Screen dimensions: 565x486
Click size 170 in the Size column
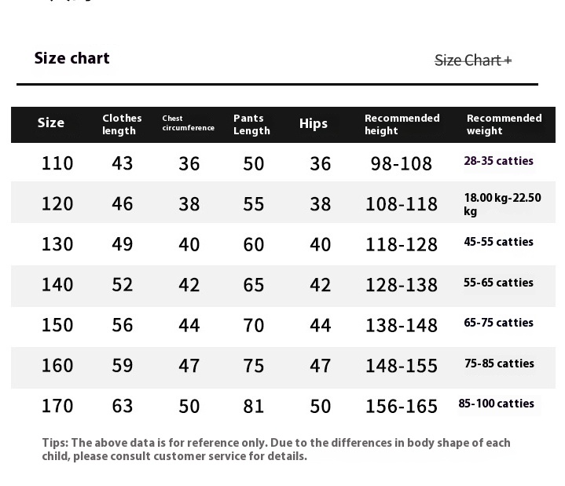click(x=57, y=406)
